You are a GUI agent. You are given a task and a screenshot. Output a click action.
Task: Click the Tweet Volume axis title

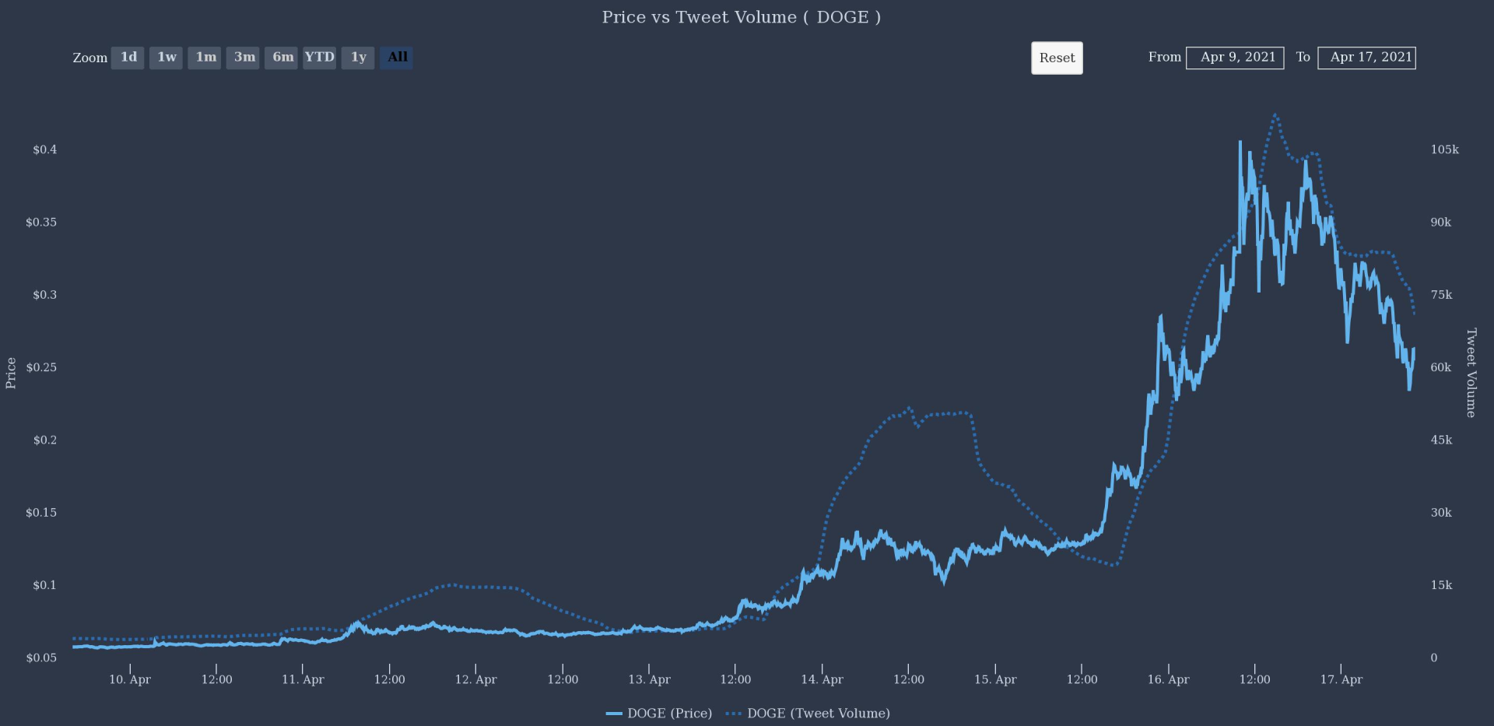pos(1471,373)
